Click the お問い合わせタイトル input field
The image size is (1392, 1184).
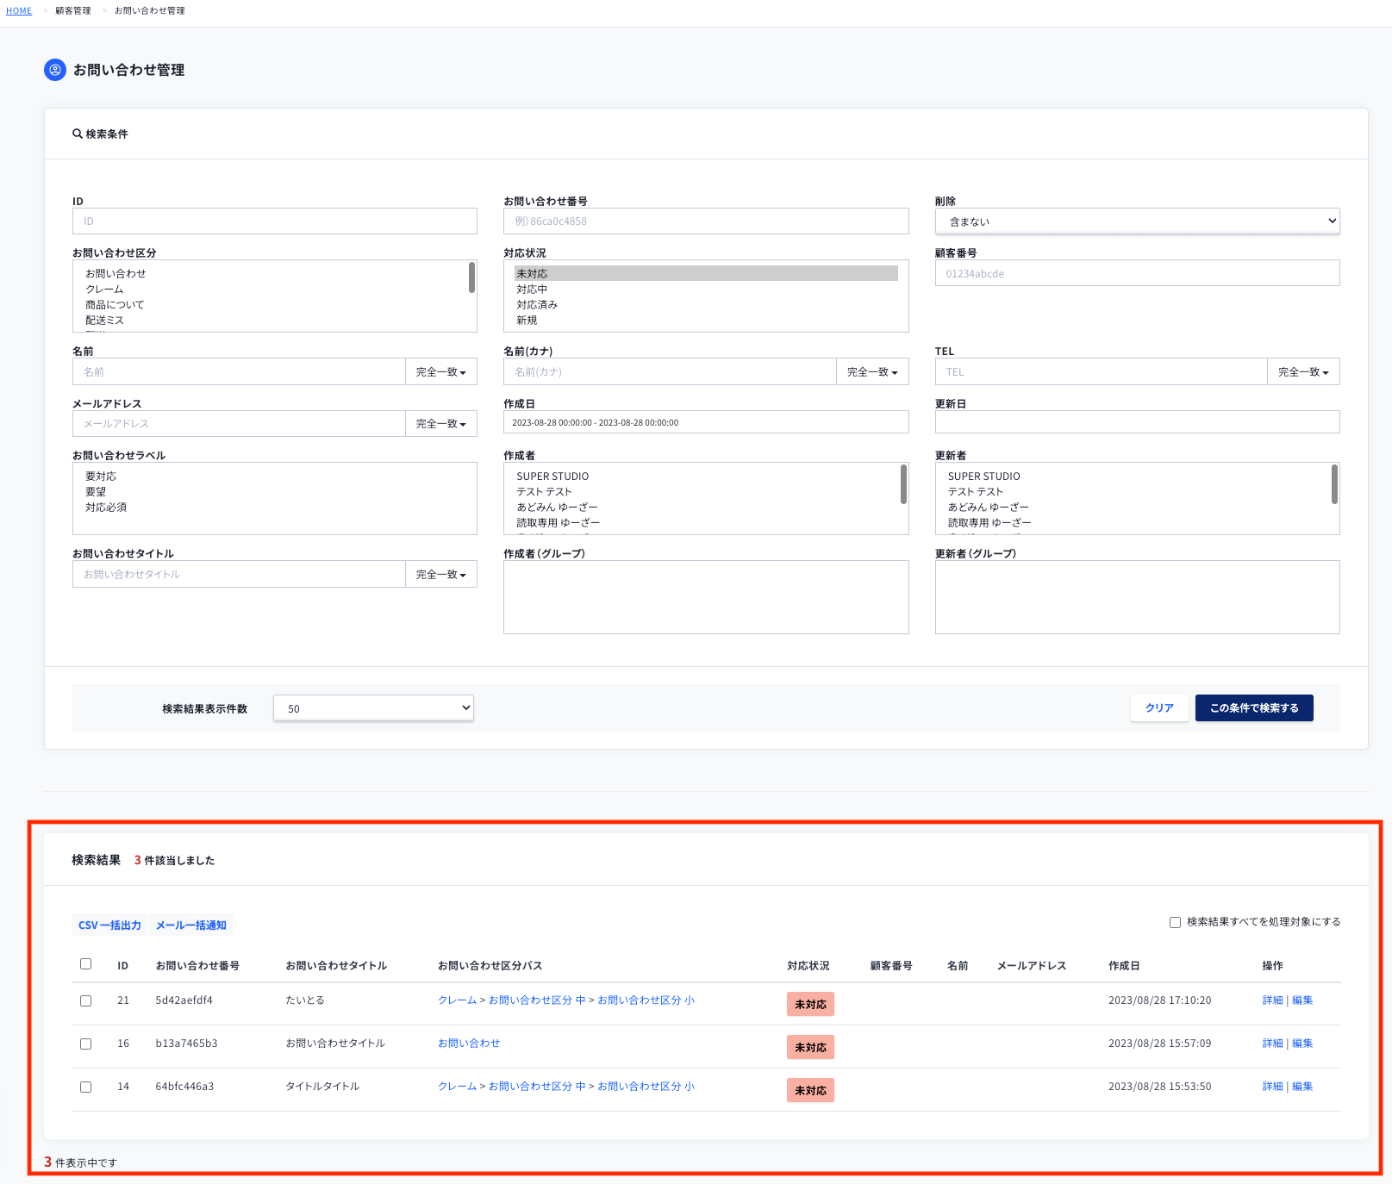[239, 574]
